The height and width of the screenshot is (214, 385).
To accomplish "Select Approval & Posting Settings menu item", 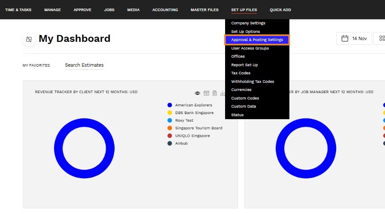I will coord(257,40).
